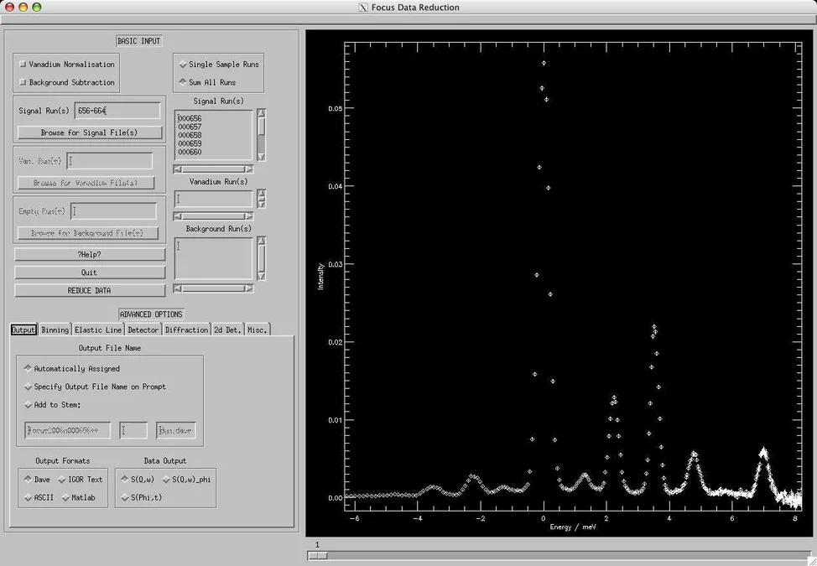This screenshot has height=566, width=817.
Task: Open the Elastic Line tab
Action: 97,330
